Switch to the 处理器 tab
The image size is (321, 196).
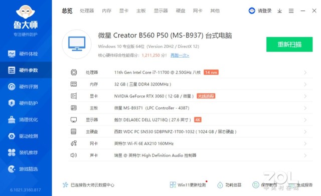click(87, 11)
